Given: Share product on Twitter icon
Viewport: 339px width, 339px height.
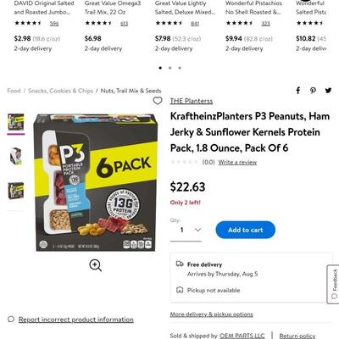Looking at the screenshot, I should point(328,91).
